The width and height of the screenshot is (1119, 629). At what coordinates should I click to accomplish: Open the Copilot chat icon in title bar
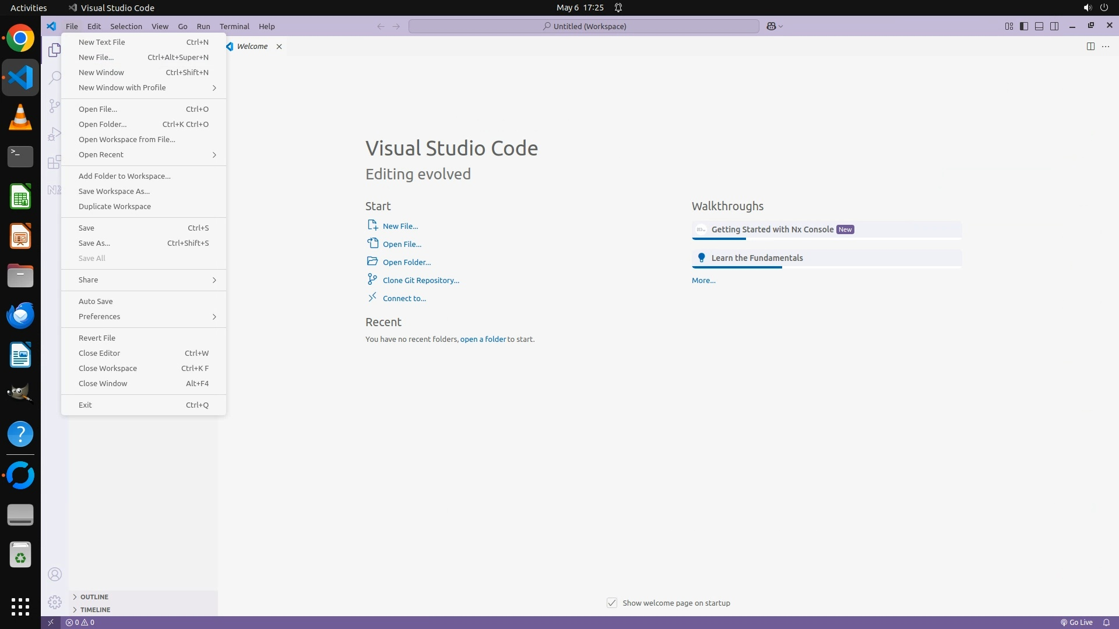pos(771,26)
